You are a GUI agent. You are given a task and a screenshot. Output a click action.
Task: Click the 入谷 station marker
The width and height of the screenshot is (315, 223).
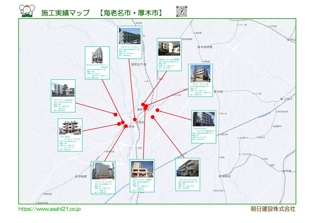150,81
